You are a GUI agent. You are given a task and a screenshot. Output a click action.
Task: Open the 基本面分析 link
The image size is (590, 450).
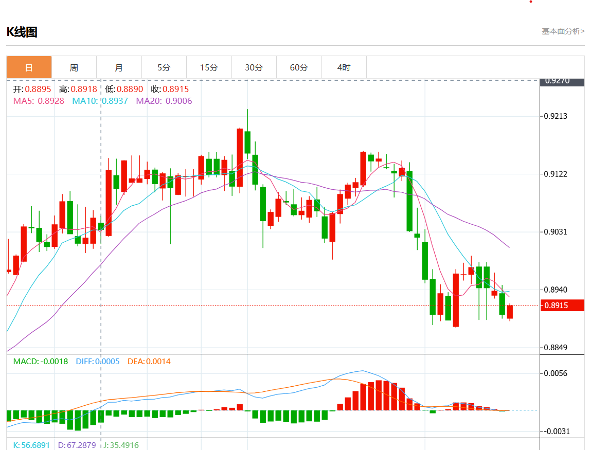click(563, 31)
